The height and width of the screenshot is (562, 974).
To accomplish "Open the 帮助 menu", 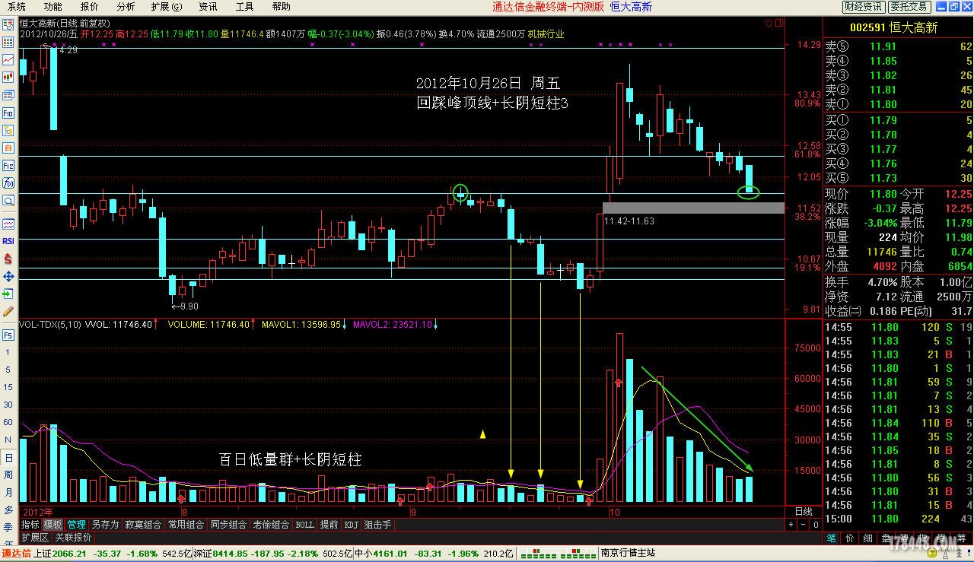I will [x=281, y=7].
